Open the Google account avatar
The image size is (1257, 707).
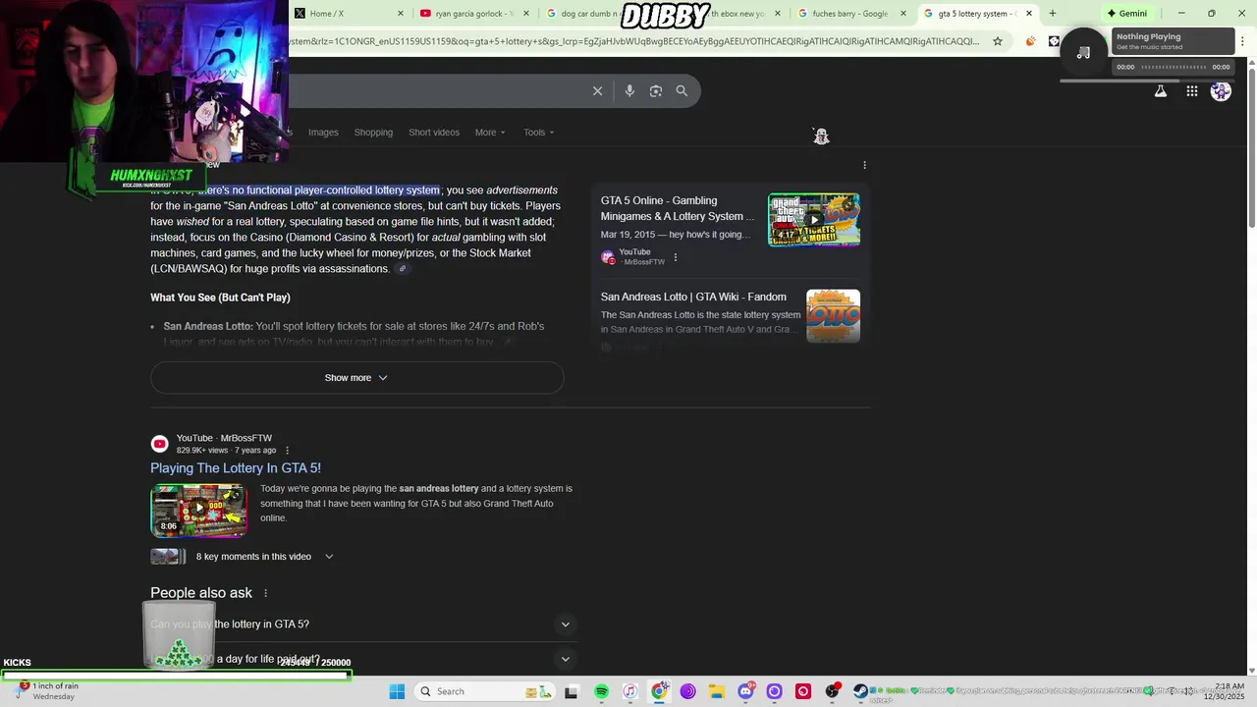(x=1221, y=91)
